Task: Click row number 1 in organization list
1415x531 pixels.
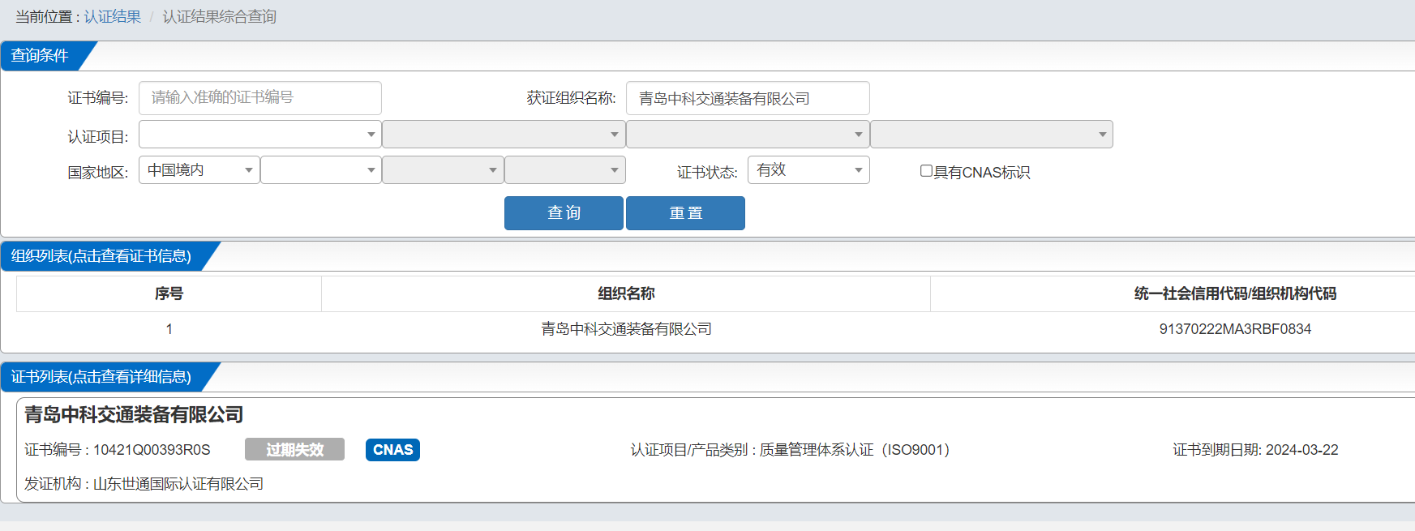Action: 169,329
